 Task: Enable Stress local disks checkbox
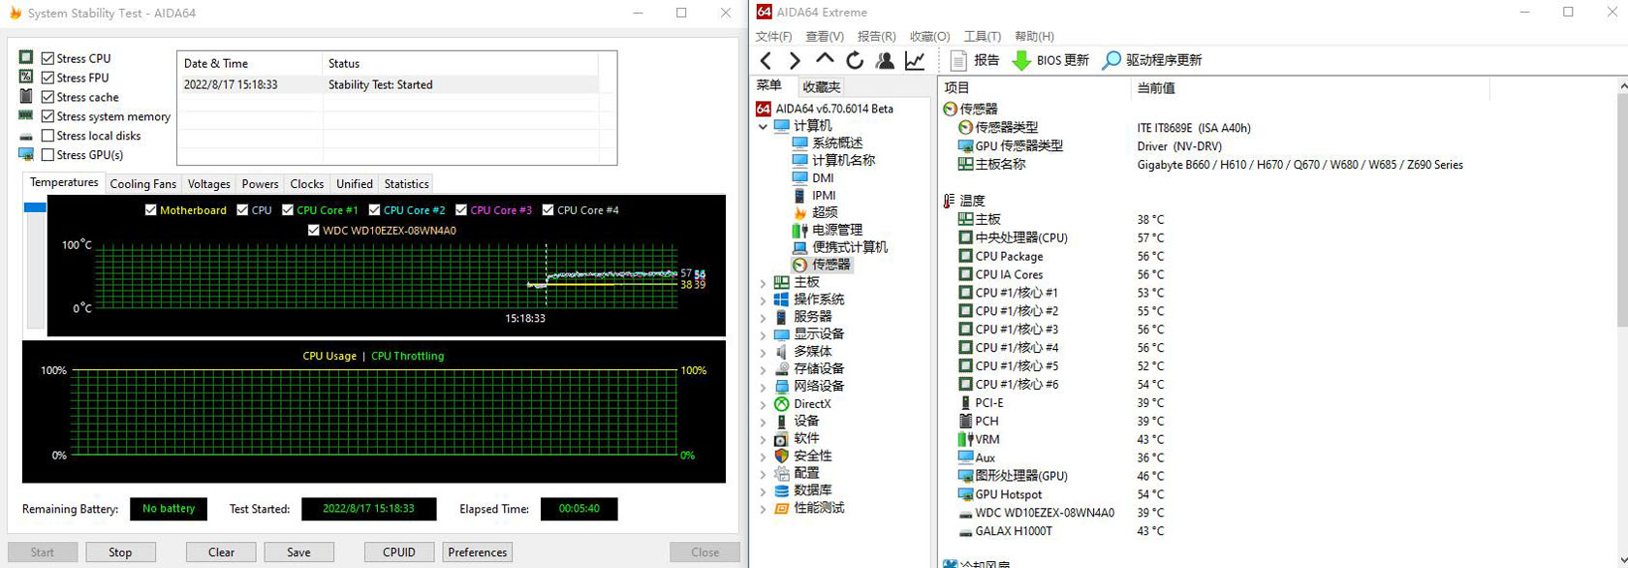click(47, 136)
